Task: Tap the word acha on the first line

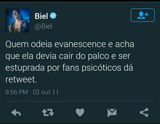Action: tap(124, 44)
